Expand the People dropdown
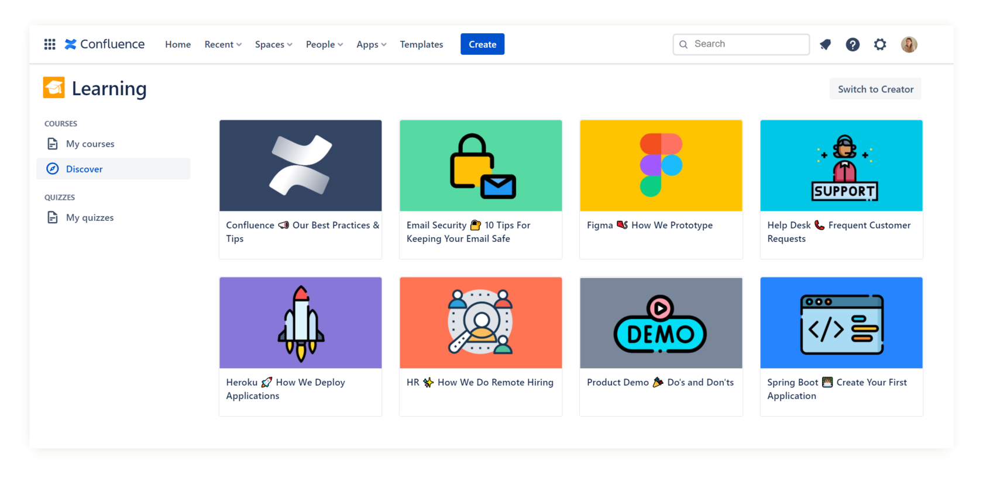 (x=324, y=44)
